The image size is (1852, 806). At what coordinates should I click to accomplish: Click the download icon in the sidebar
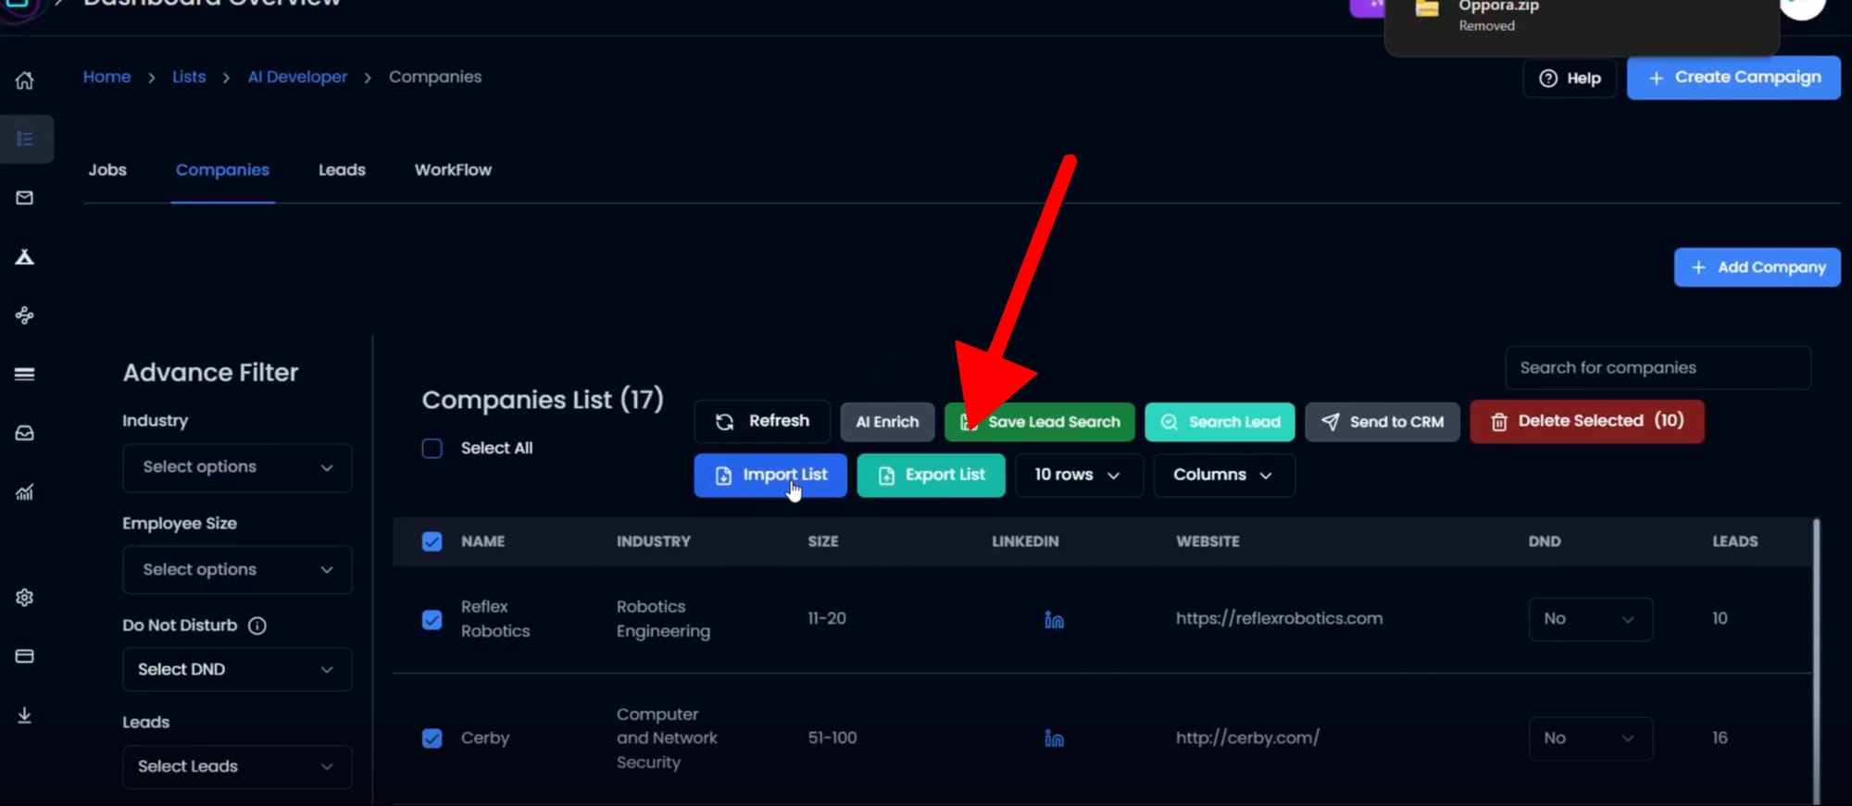[25, 715]
